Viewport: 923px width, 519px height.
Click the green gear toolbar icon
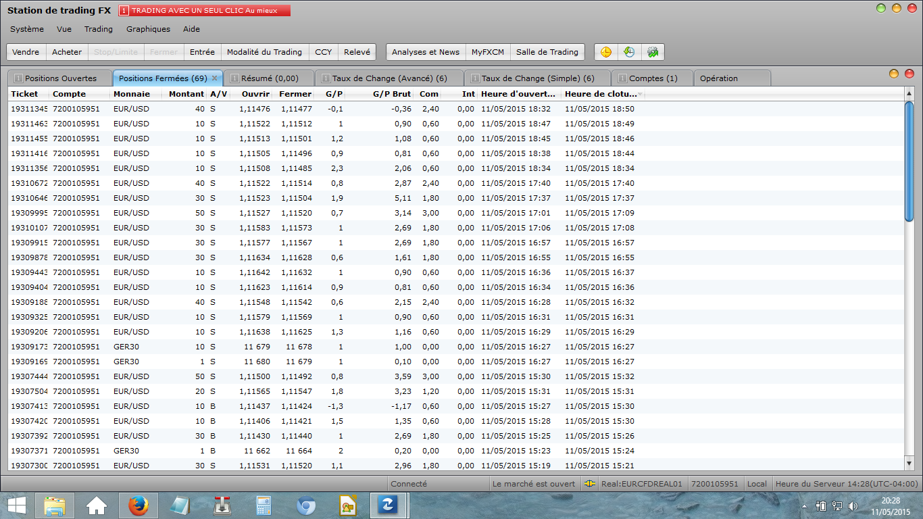pyautogui.click(x=653, y=52)
